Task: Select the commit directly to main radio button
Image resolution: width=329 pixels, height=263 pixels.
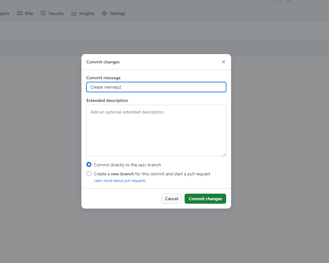Action: pyautogui.click(x=89, y=164)
